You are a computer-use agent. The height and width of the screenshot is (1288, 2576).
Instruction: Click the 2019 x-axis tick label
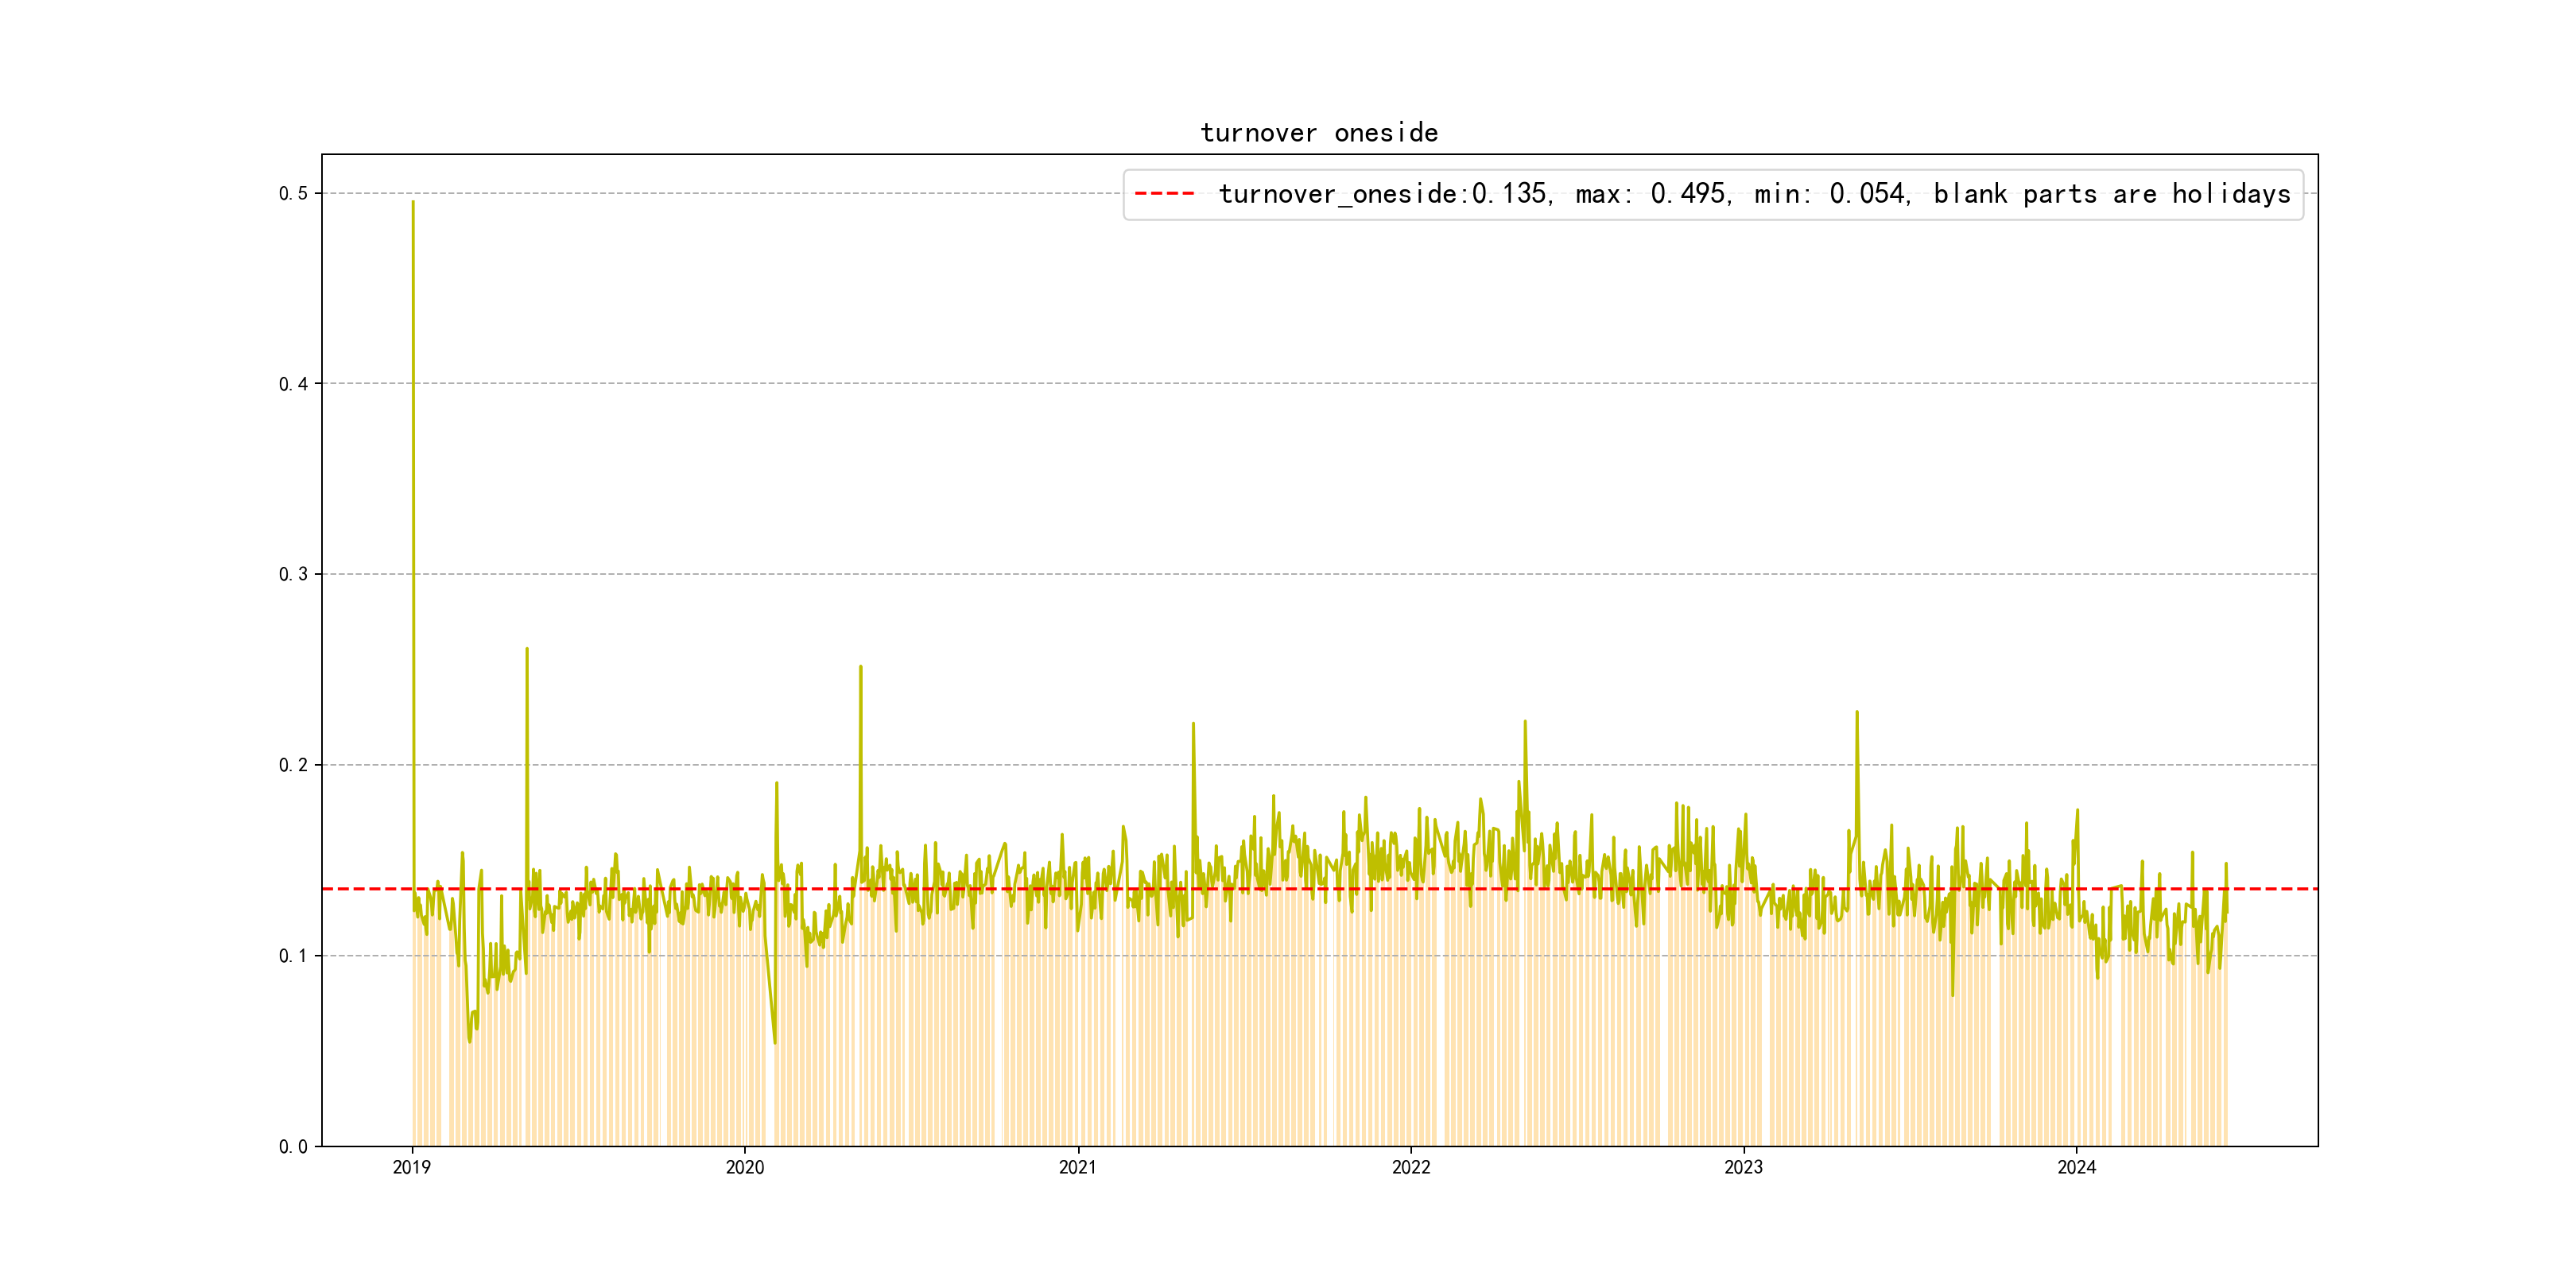[411, 1167]
